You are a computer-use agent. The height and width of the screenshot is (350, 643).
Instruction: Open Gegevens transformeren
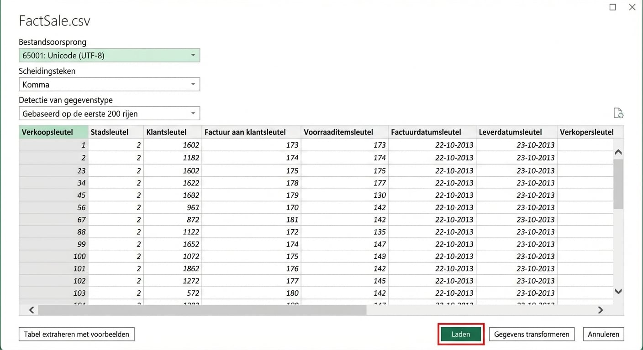pos(532,334)
